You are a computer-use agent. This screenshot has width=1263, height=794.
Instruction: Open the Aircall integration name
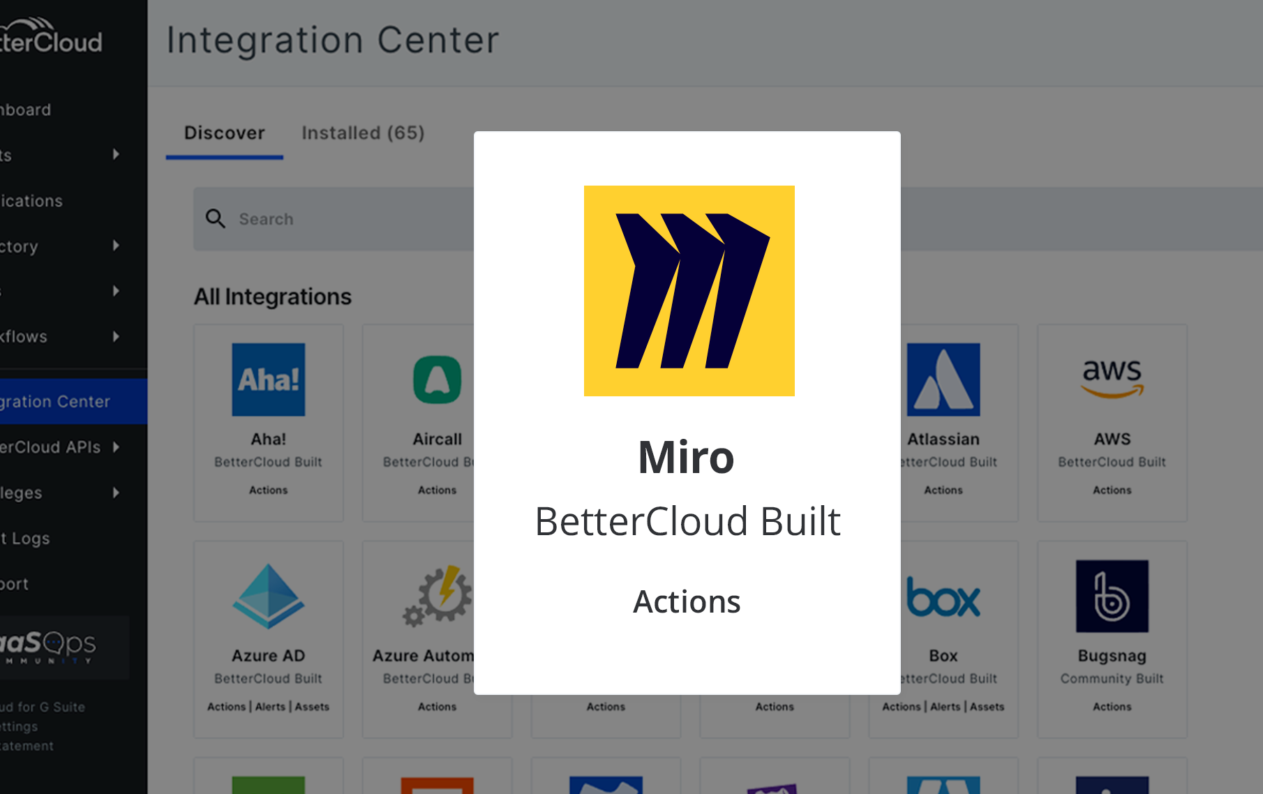tap(438, 439)
